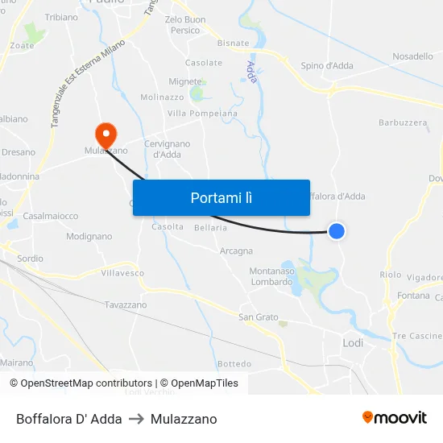Select the orange destination pin at Mulazzano
Viewport: 443px width, 443px height.
[x=106, y=136]
